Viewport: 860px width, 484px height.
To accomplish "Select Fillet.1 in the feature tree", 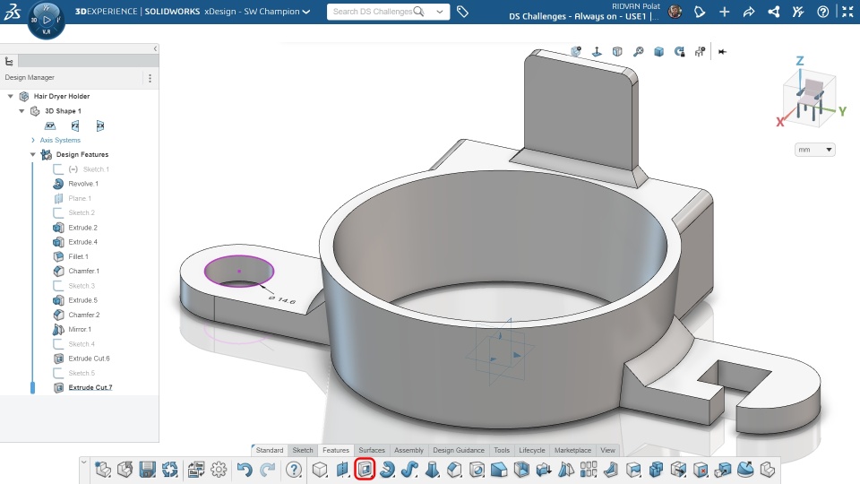I will tap(79, 256).
